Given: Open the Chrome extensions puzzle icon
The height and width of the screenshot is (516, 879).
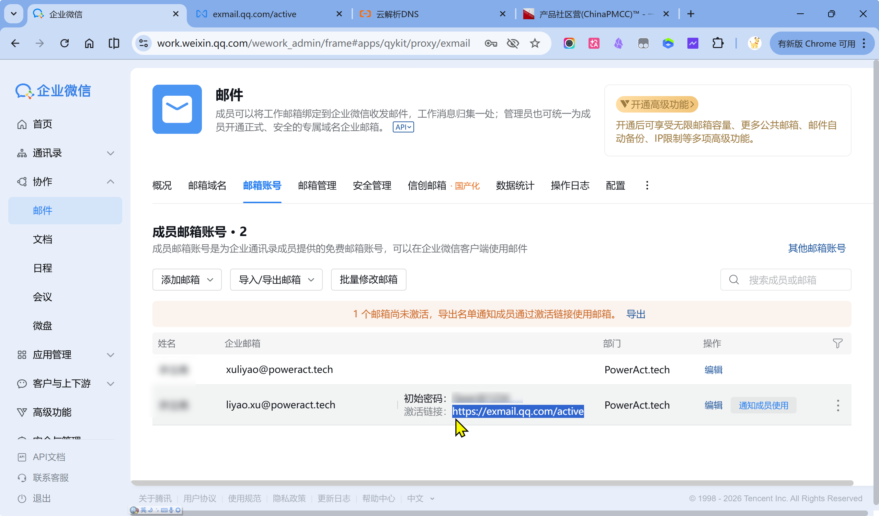Looking at the screenshot, I should coord(718,43).
